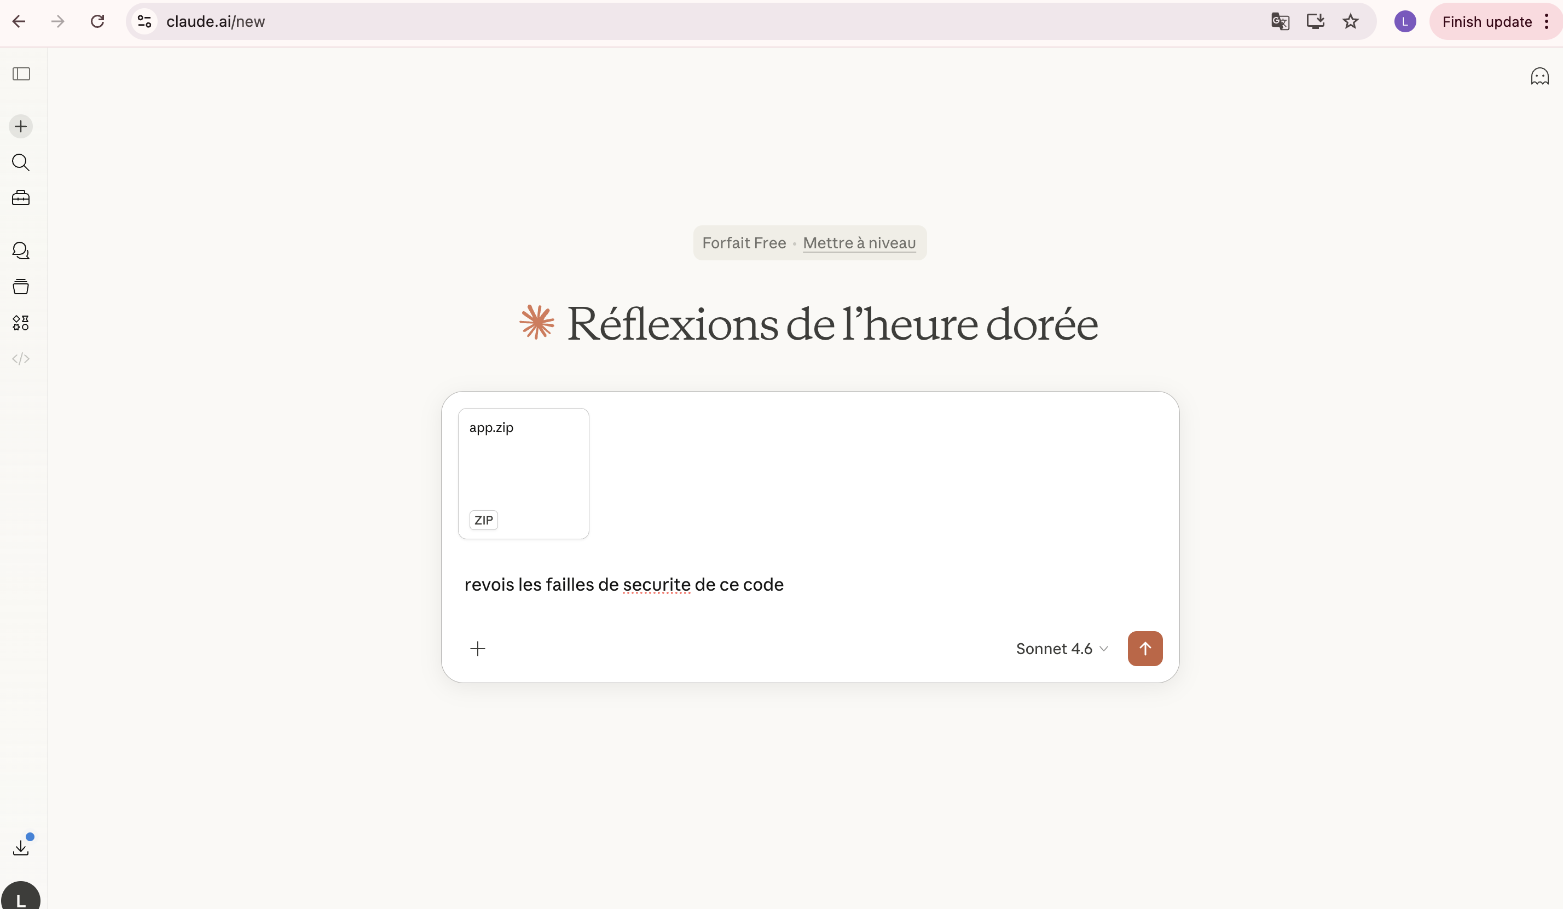Open the Sonnet 4.6 model dropdown
Viewport: 1563px width, 909px height.
tap(1061, 648)
